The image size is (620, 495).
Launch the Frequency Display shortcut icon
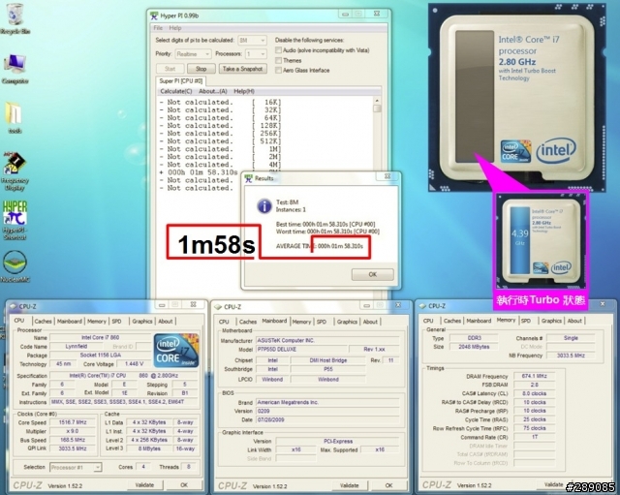pos(15,172)
